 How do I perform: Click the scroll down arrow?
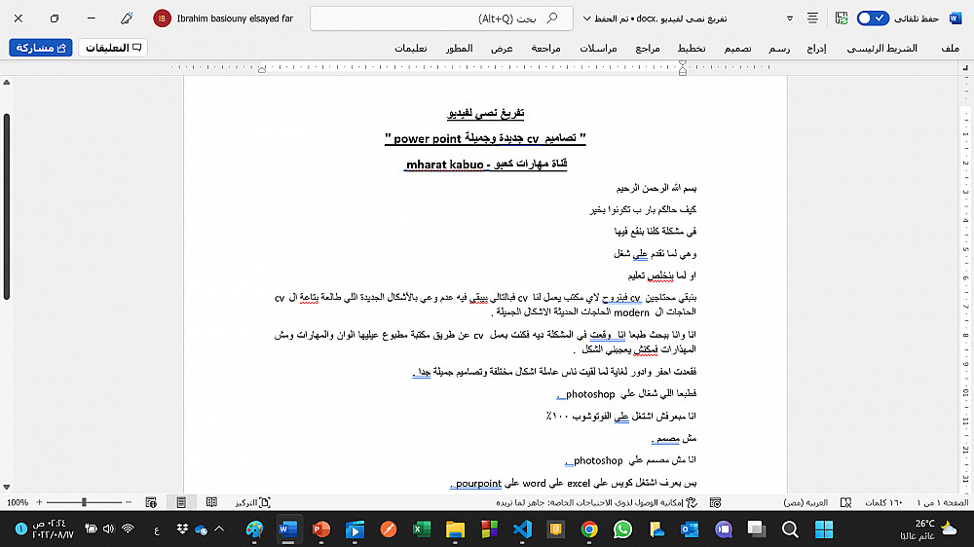point(7,488)
